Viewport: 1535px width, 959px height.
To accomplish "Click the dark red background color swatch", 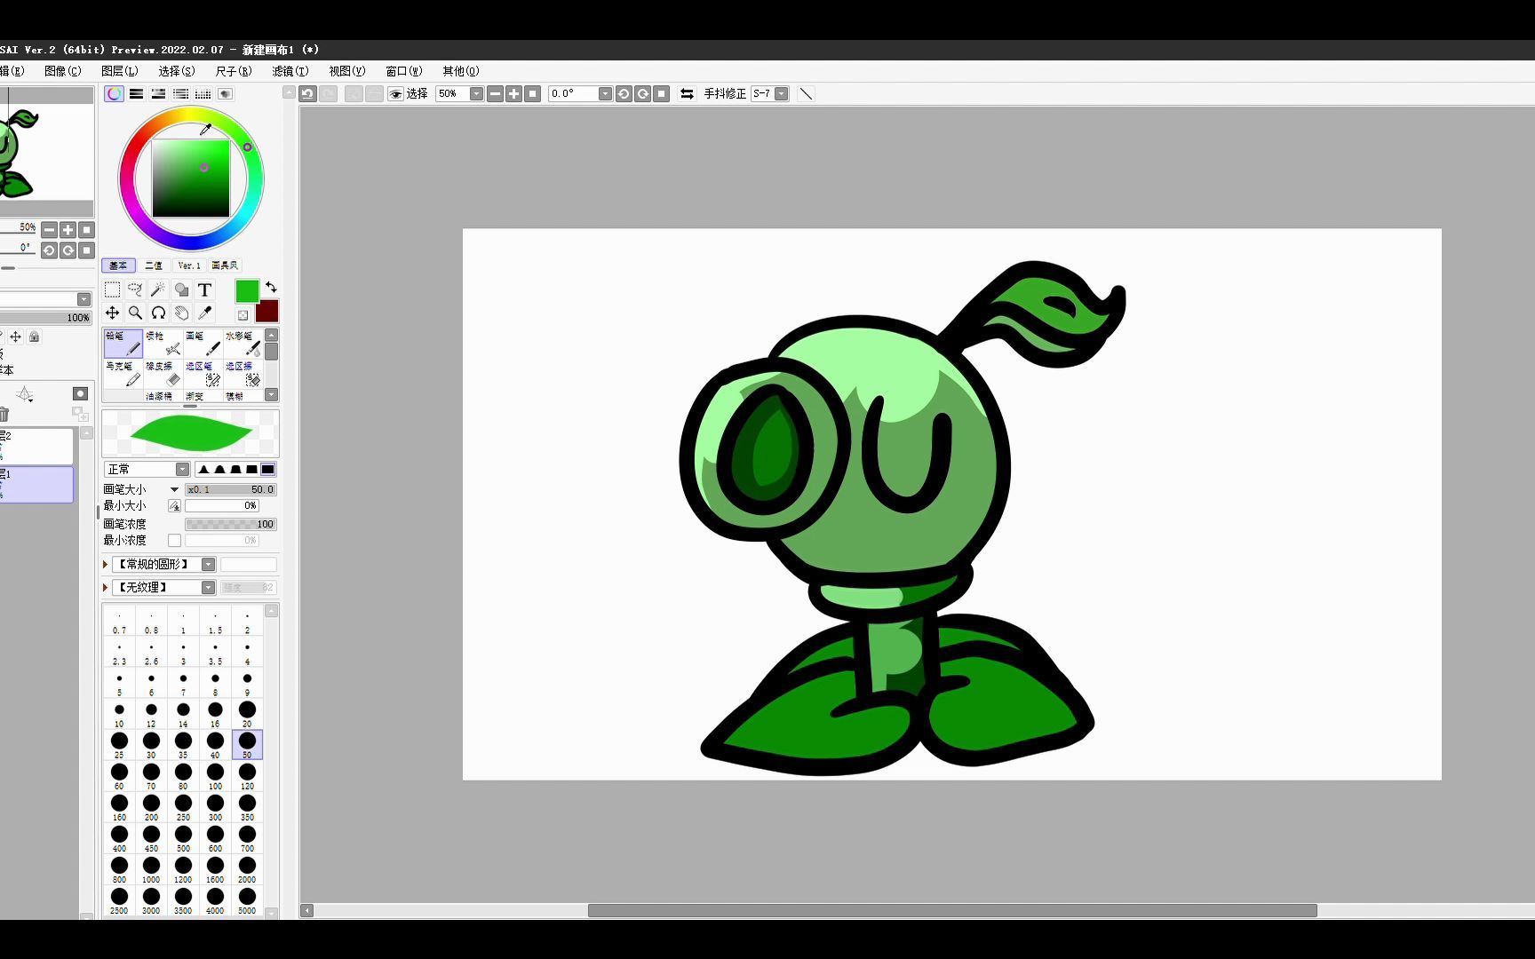I will [x=267, y=311].
